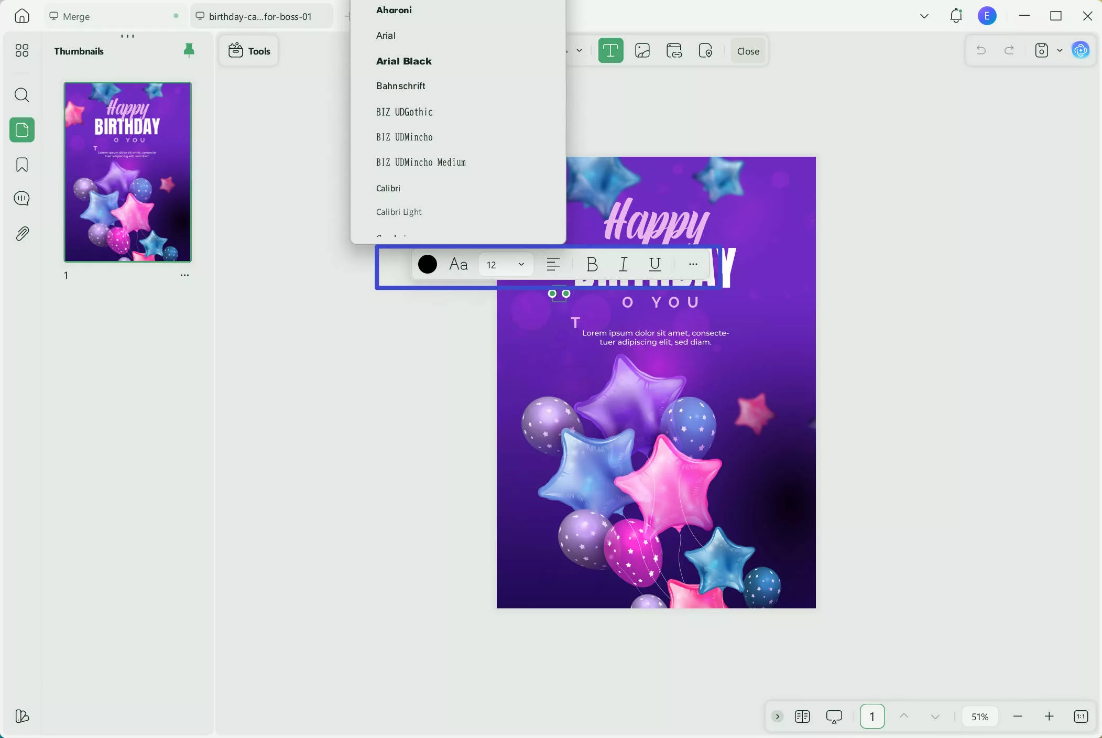Toggle underline formatting for text
1102x738 pixels.
click(654, 264)
